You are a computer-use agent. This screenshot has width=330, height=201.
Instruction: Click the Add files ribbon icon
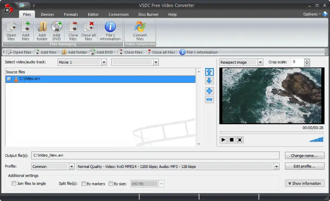pos(26,31)
